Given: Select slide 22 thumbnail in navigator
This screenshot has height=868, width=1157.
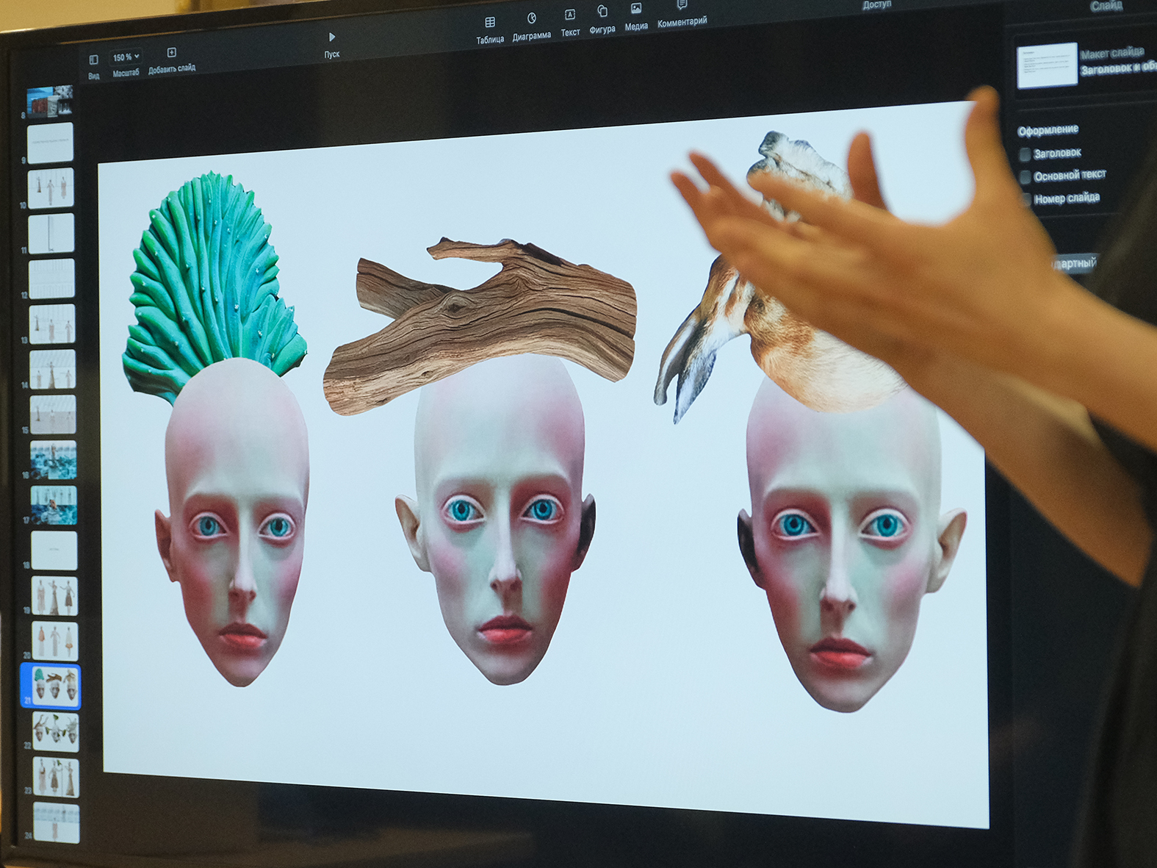Looking at the screenshot, I should (55, 731).
